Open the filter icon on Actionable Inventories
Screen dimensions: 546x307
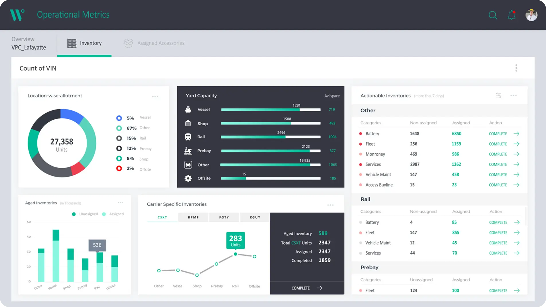tap(499, 95)
